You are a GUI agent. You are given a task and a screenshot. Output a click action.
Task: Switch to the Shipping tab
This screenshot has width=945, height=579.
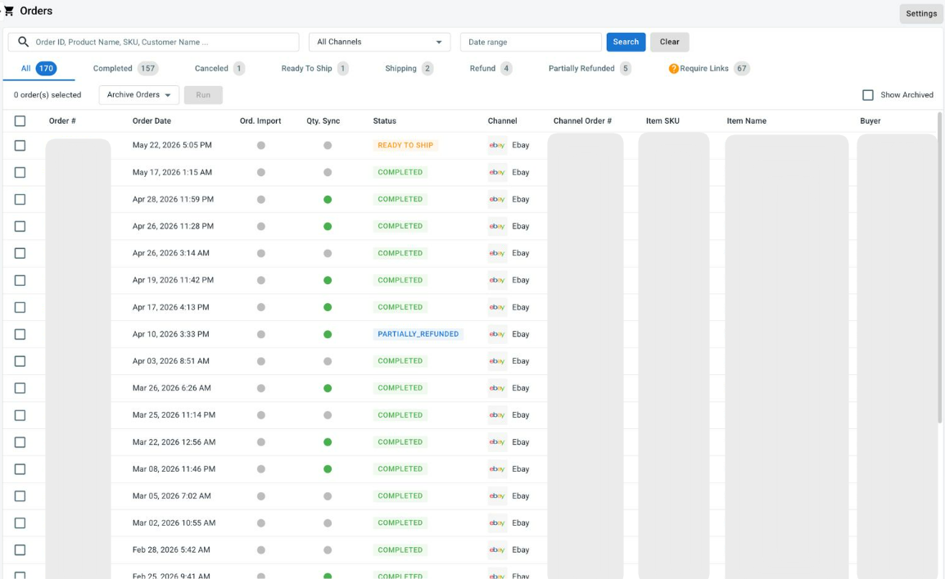pyautogui.click(x=409, y=69)
